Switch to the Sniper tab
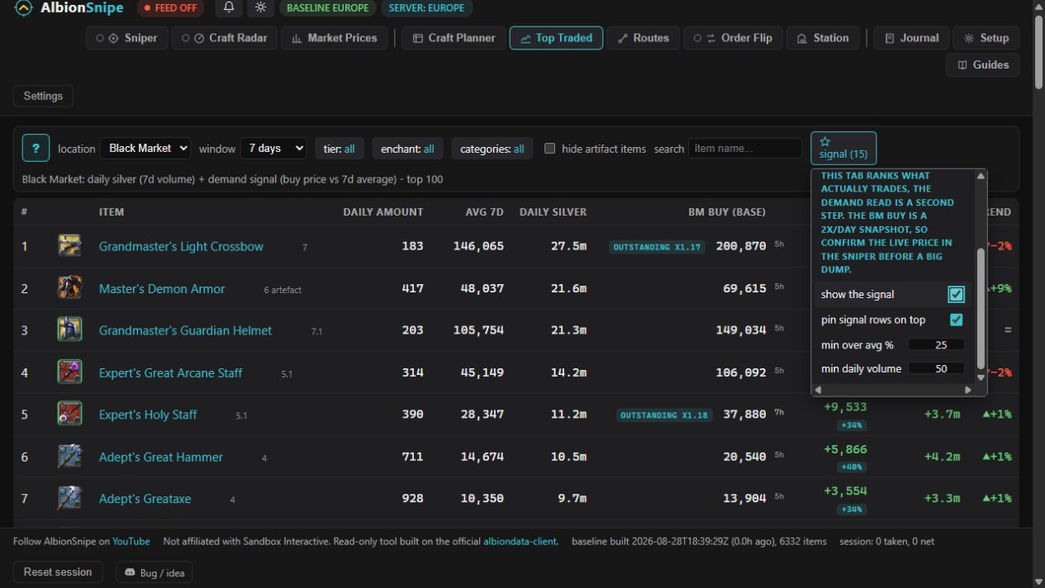The height and width of the screenshot is (588, 1045). pyautogui.click(x=127, y=38)
